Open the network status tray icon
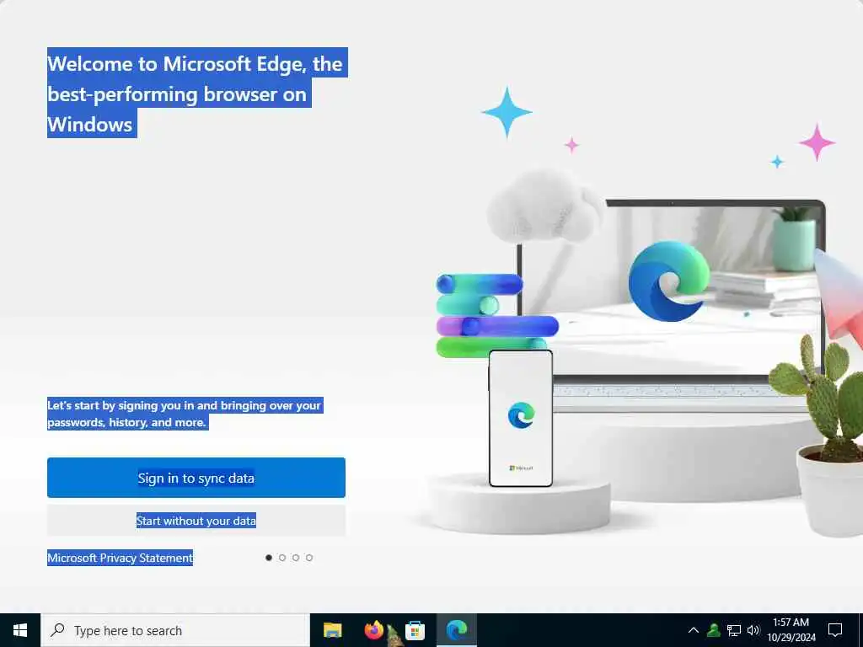This screenshot has width=863, height=647. click(734, 630)
